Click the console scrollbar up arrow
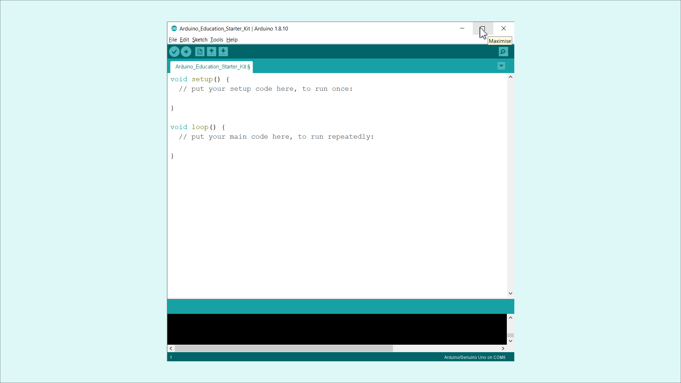This screenshot has height=383, width=681. click(510, 317)
